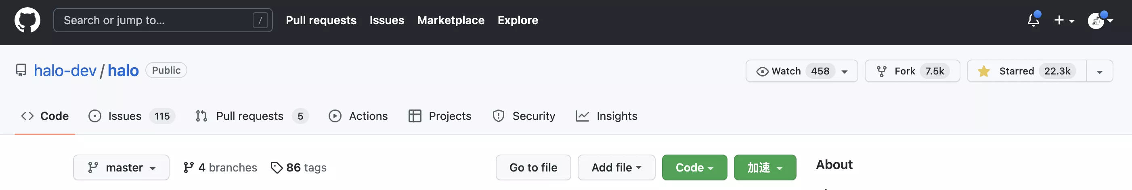
Task: Expand the master branch dropdown
Action: (x=121, y=167)
